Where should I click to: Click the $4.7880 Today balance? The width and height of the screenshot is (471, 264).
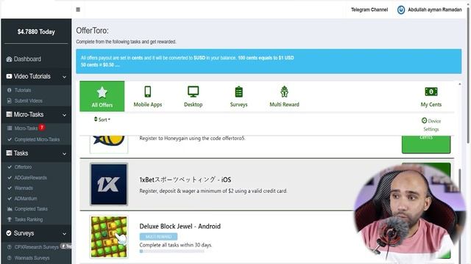[36, 32]
